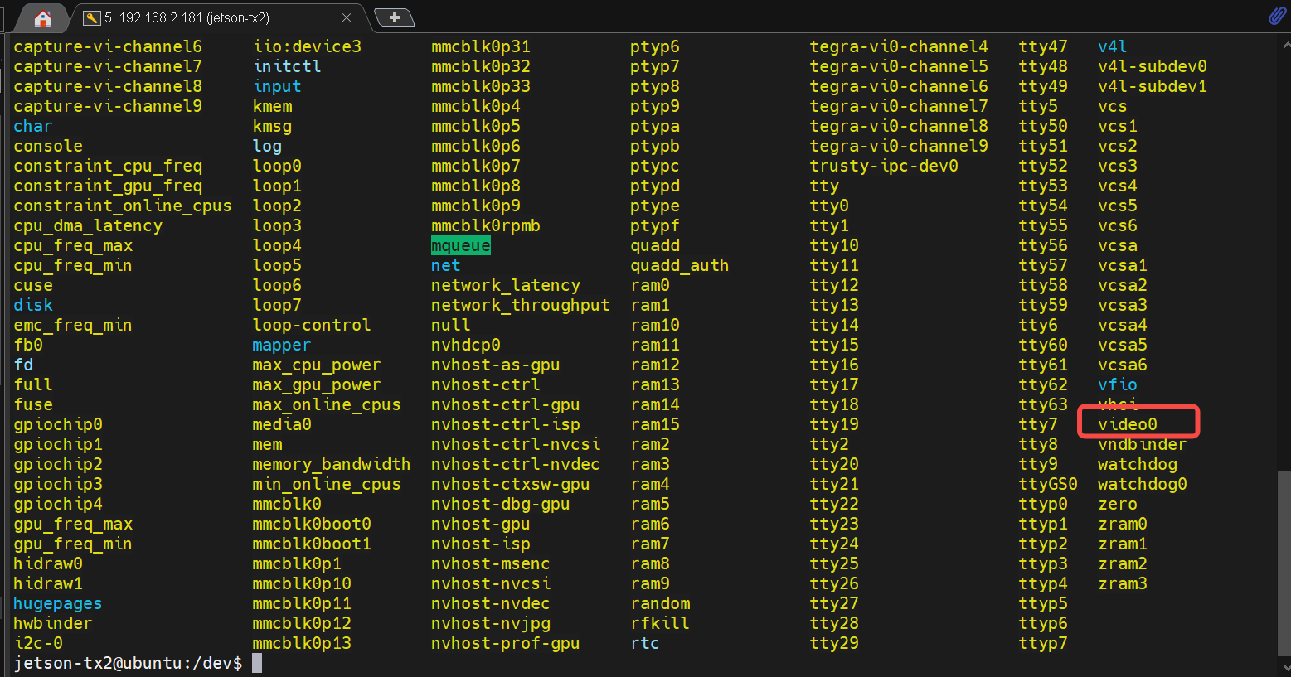1291x677 pixels.
Task: Click the blue mapper directory entry
Action: click(281, 345)
